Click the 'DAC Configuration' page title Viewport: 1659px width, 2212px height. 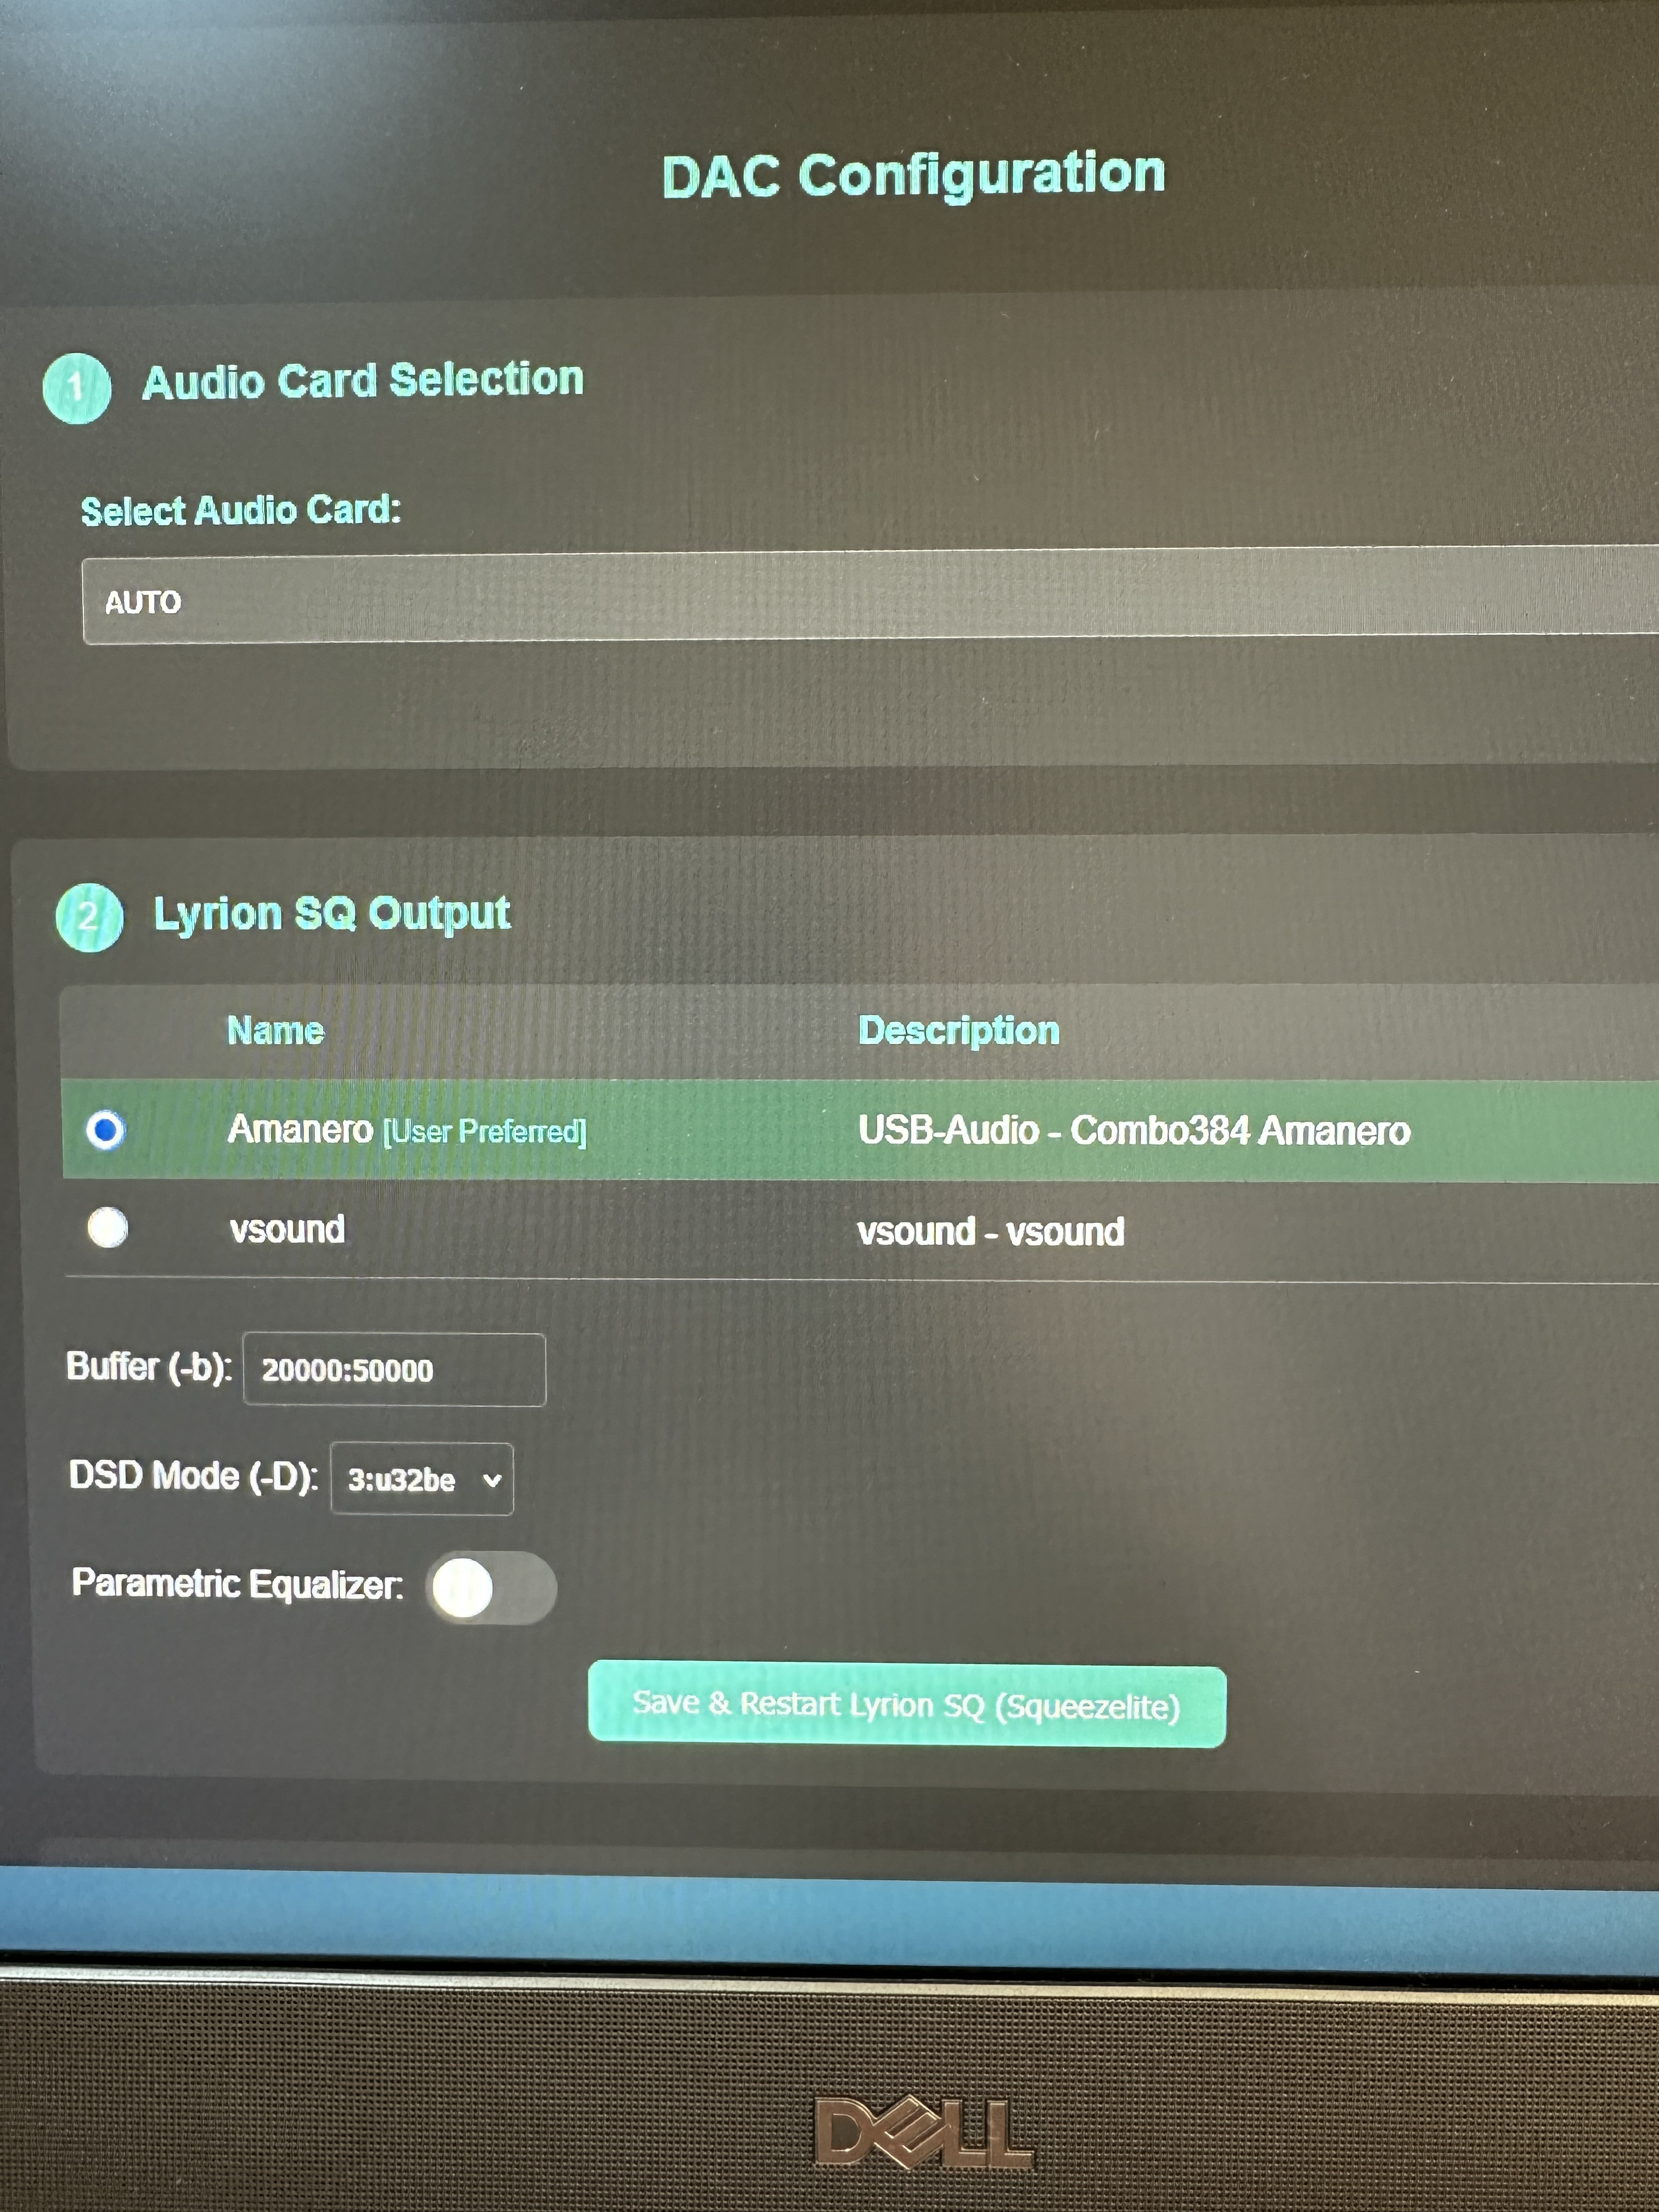point(914,175)
